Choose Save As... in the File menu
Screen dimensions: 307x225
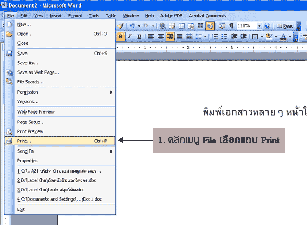click(60, 63)
